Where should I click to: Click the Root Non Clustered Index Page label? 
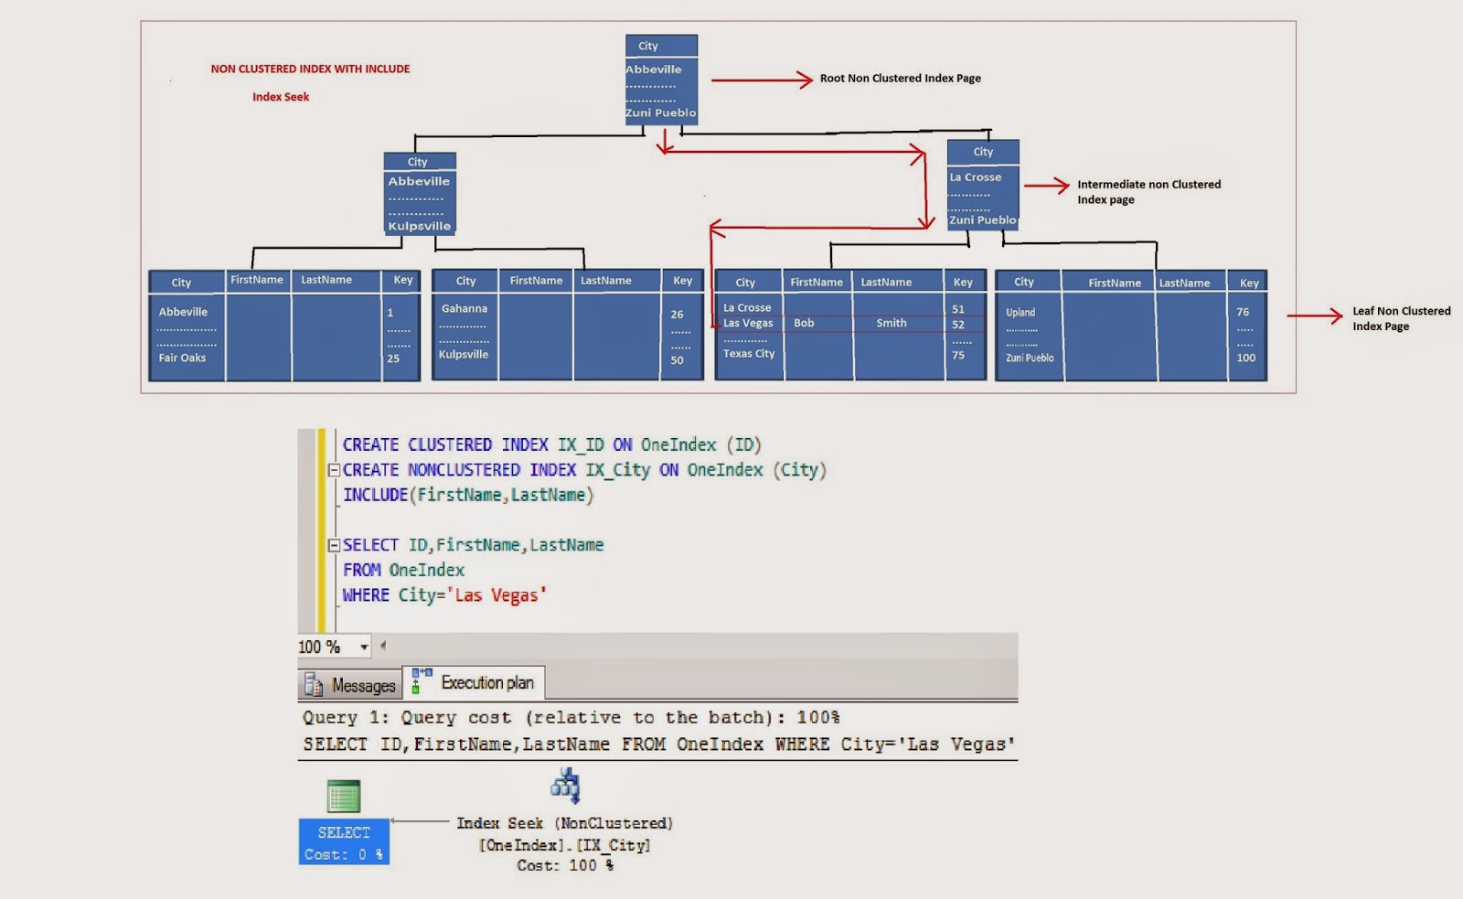[x=902, y=79]
